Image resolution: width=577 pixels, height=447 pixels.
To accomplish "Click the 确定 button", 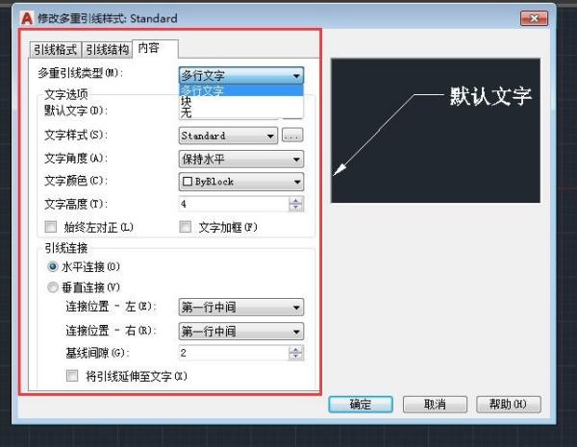I will tap(361, 405).
